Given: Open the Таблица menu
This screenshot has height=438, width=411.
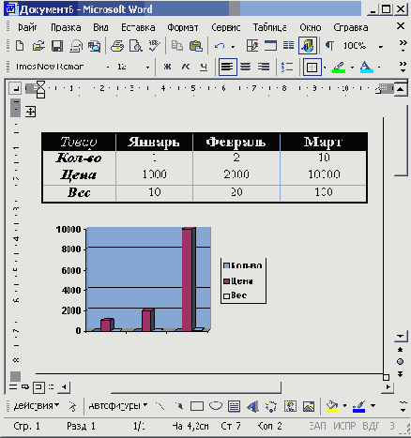Looking at the screenshot, I should (269, 27).
